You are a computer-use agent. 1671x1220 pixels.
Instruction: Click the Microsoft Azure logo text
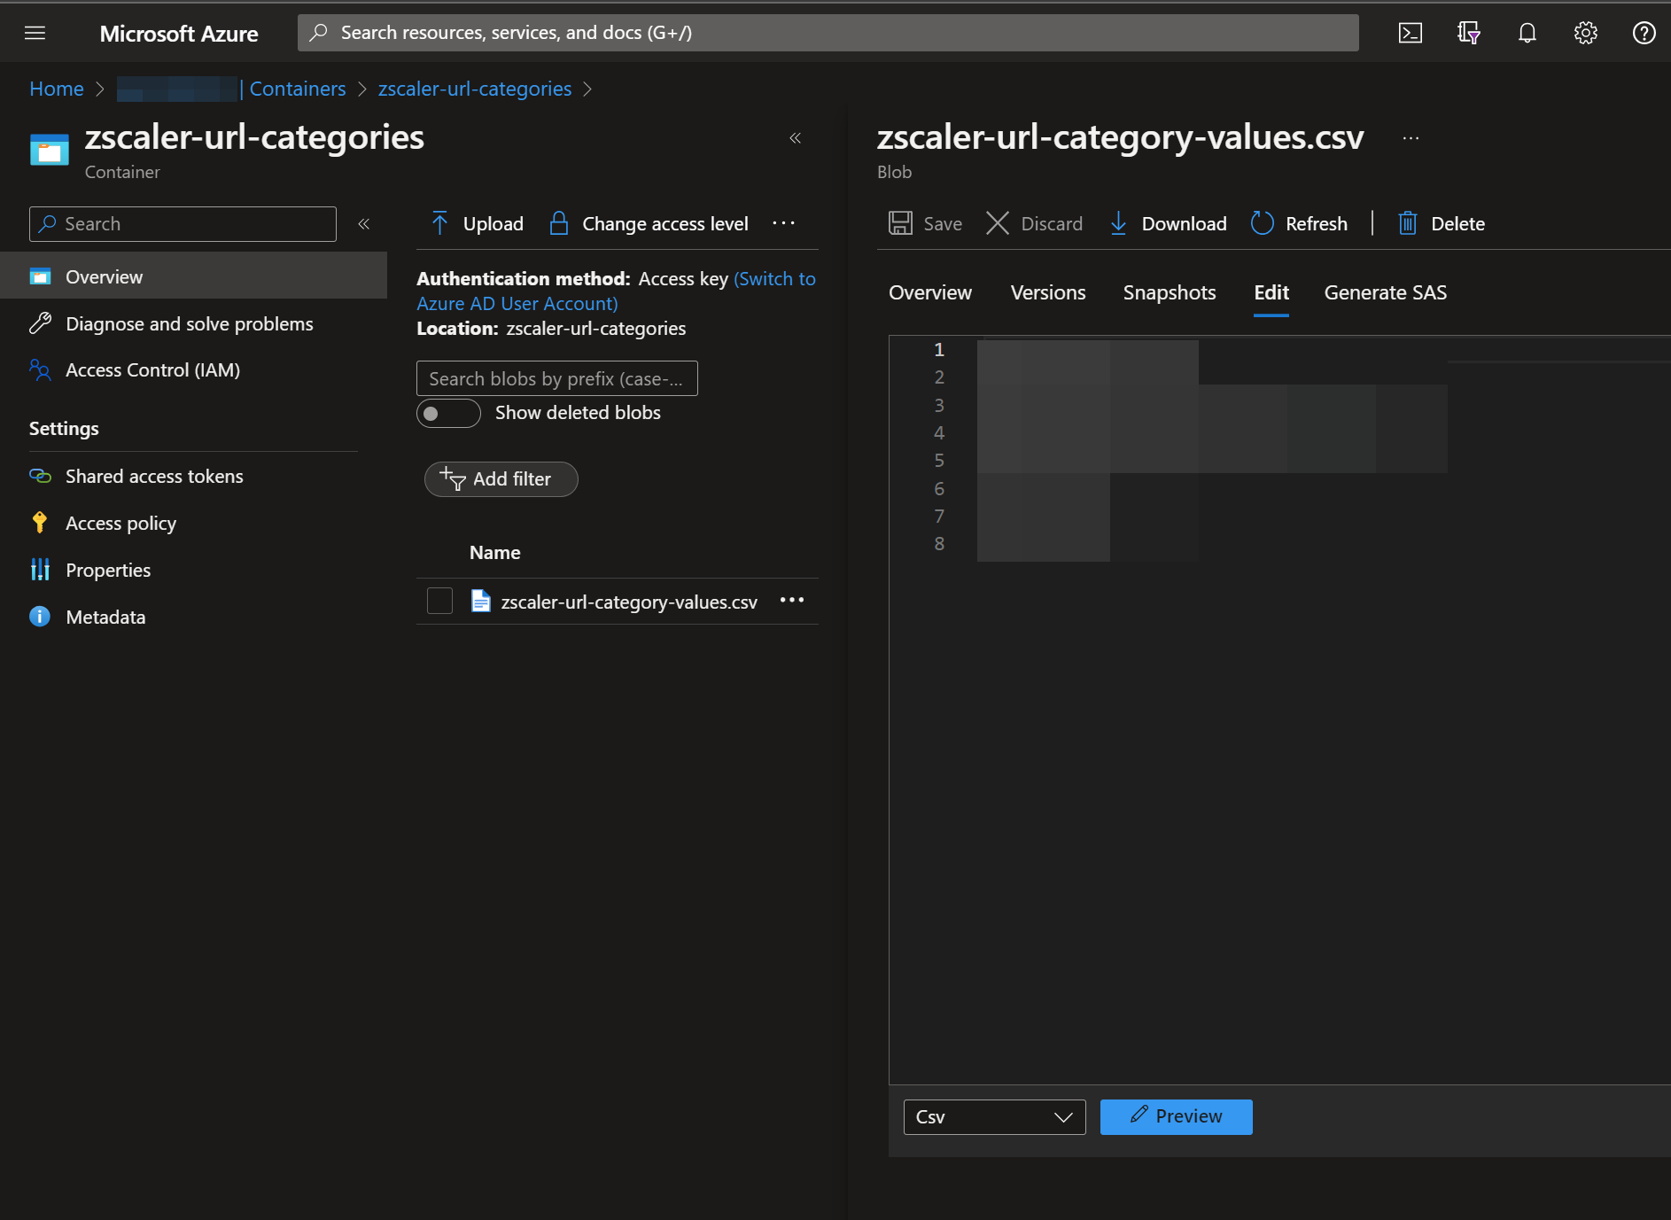coord(179,34)
